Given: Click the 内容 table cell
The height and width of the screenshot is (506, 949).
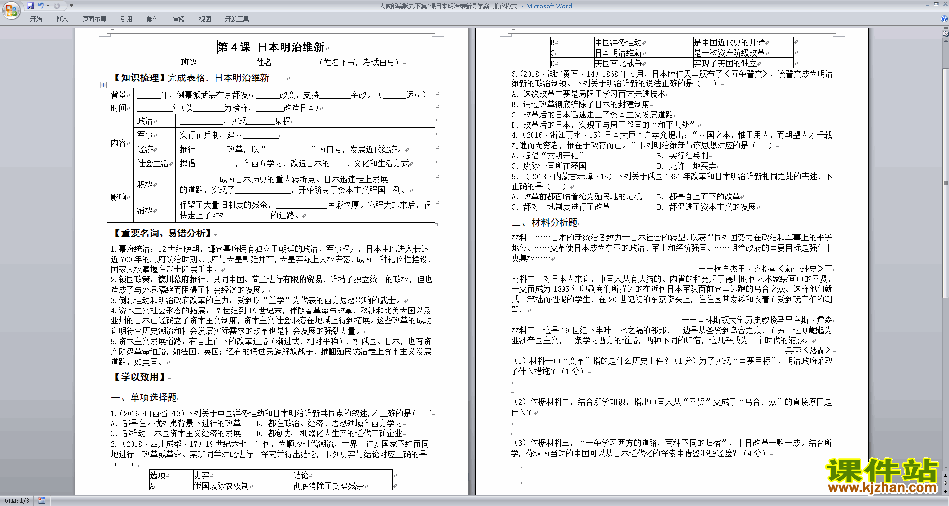Looking at the screenshot, I should (x=121, y=143).
